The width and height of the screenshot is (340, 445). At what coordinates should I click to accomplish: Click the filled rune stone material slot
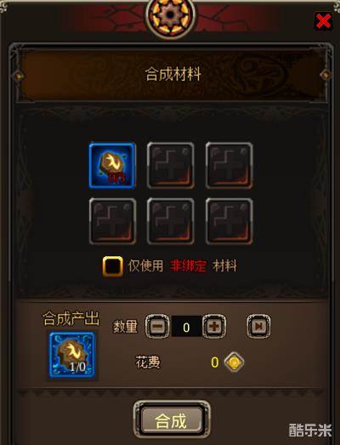coord(112,165)
